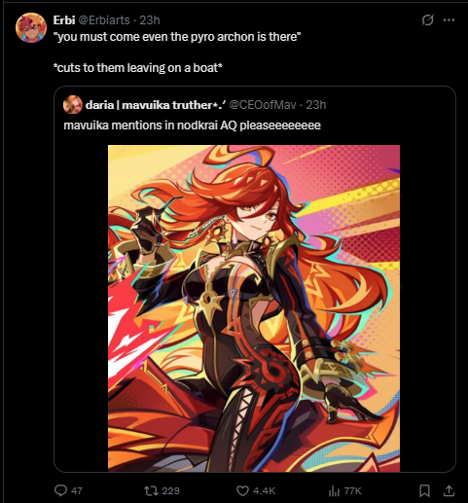Bookmark this post
Screen dimensions: 468x503
point(424,490)
